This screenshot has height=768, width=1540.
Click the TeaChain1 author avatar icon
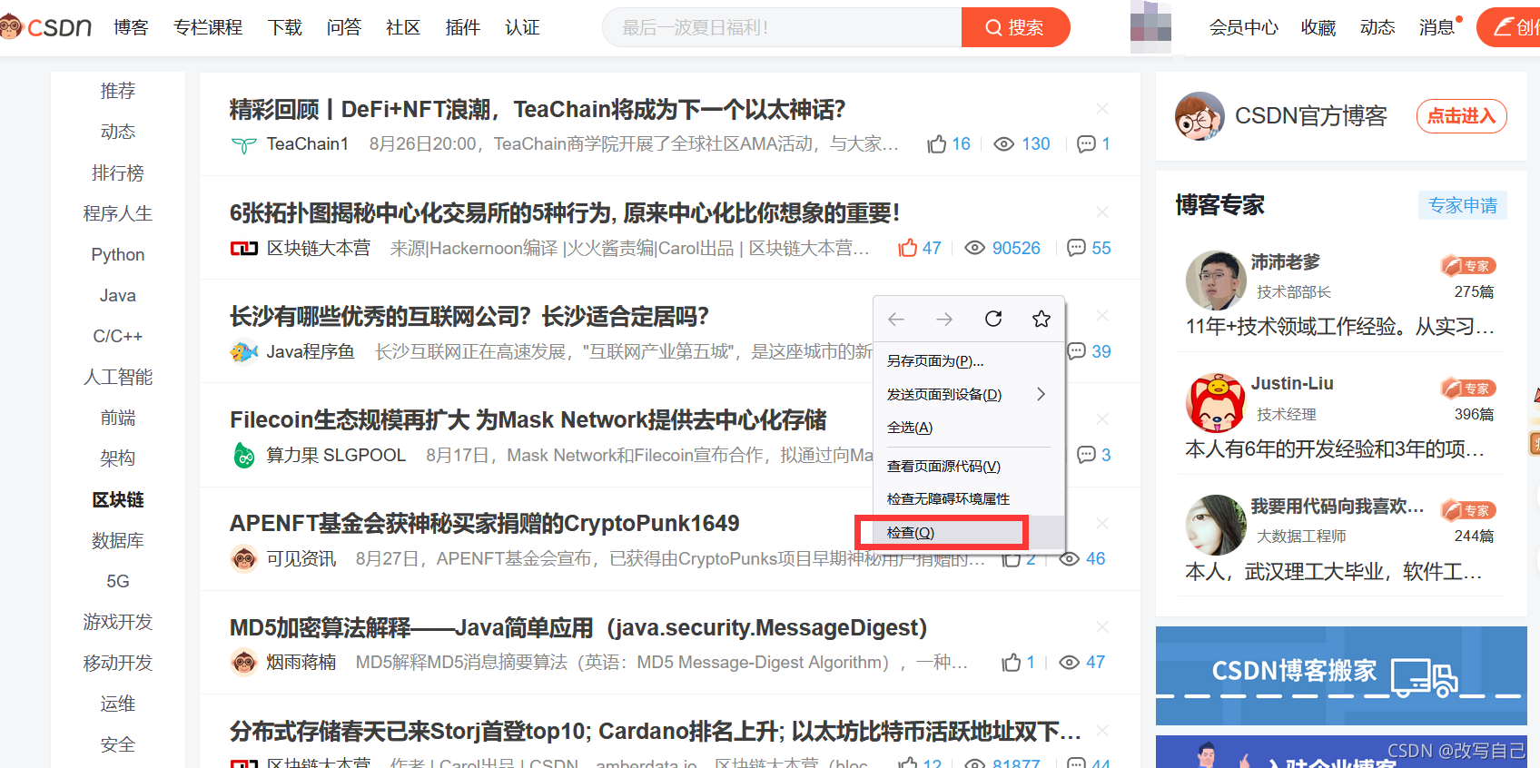pos(244,144)
